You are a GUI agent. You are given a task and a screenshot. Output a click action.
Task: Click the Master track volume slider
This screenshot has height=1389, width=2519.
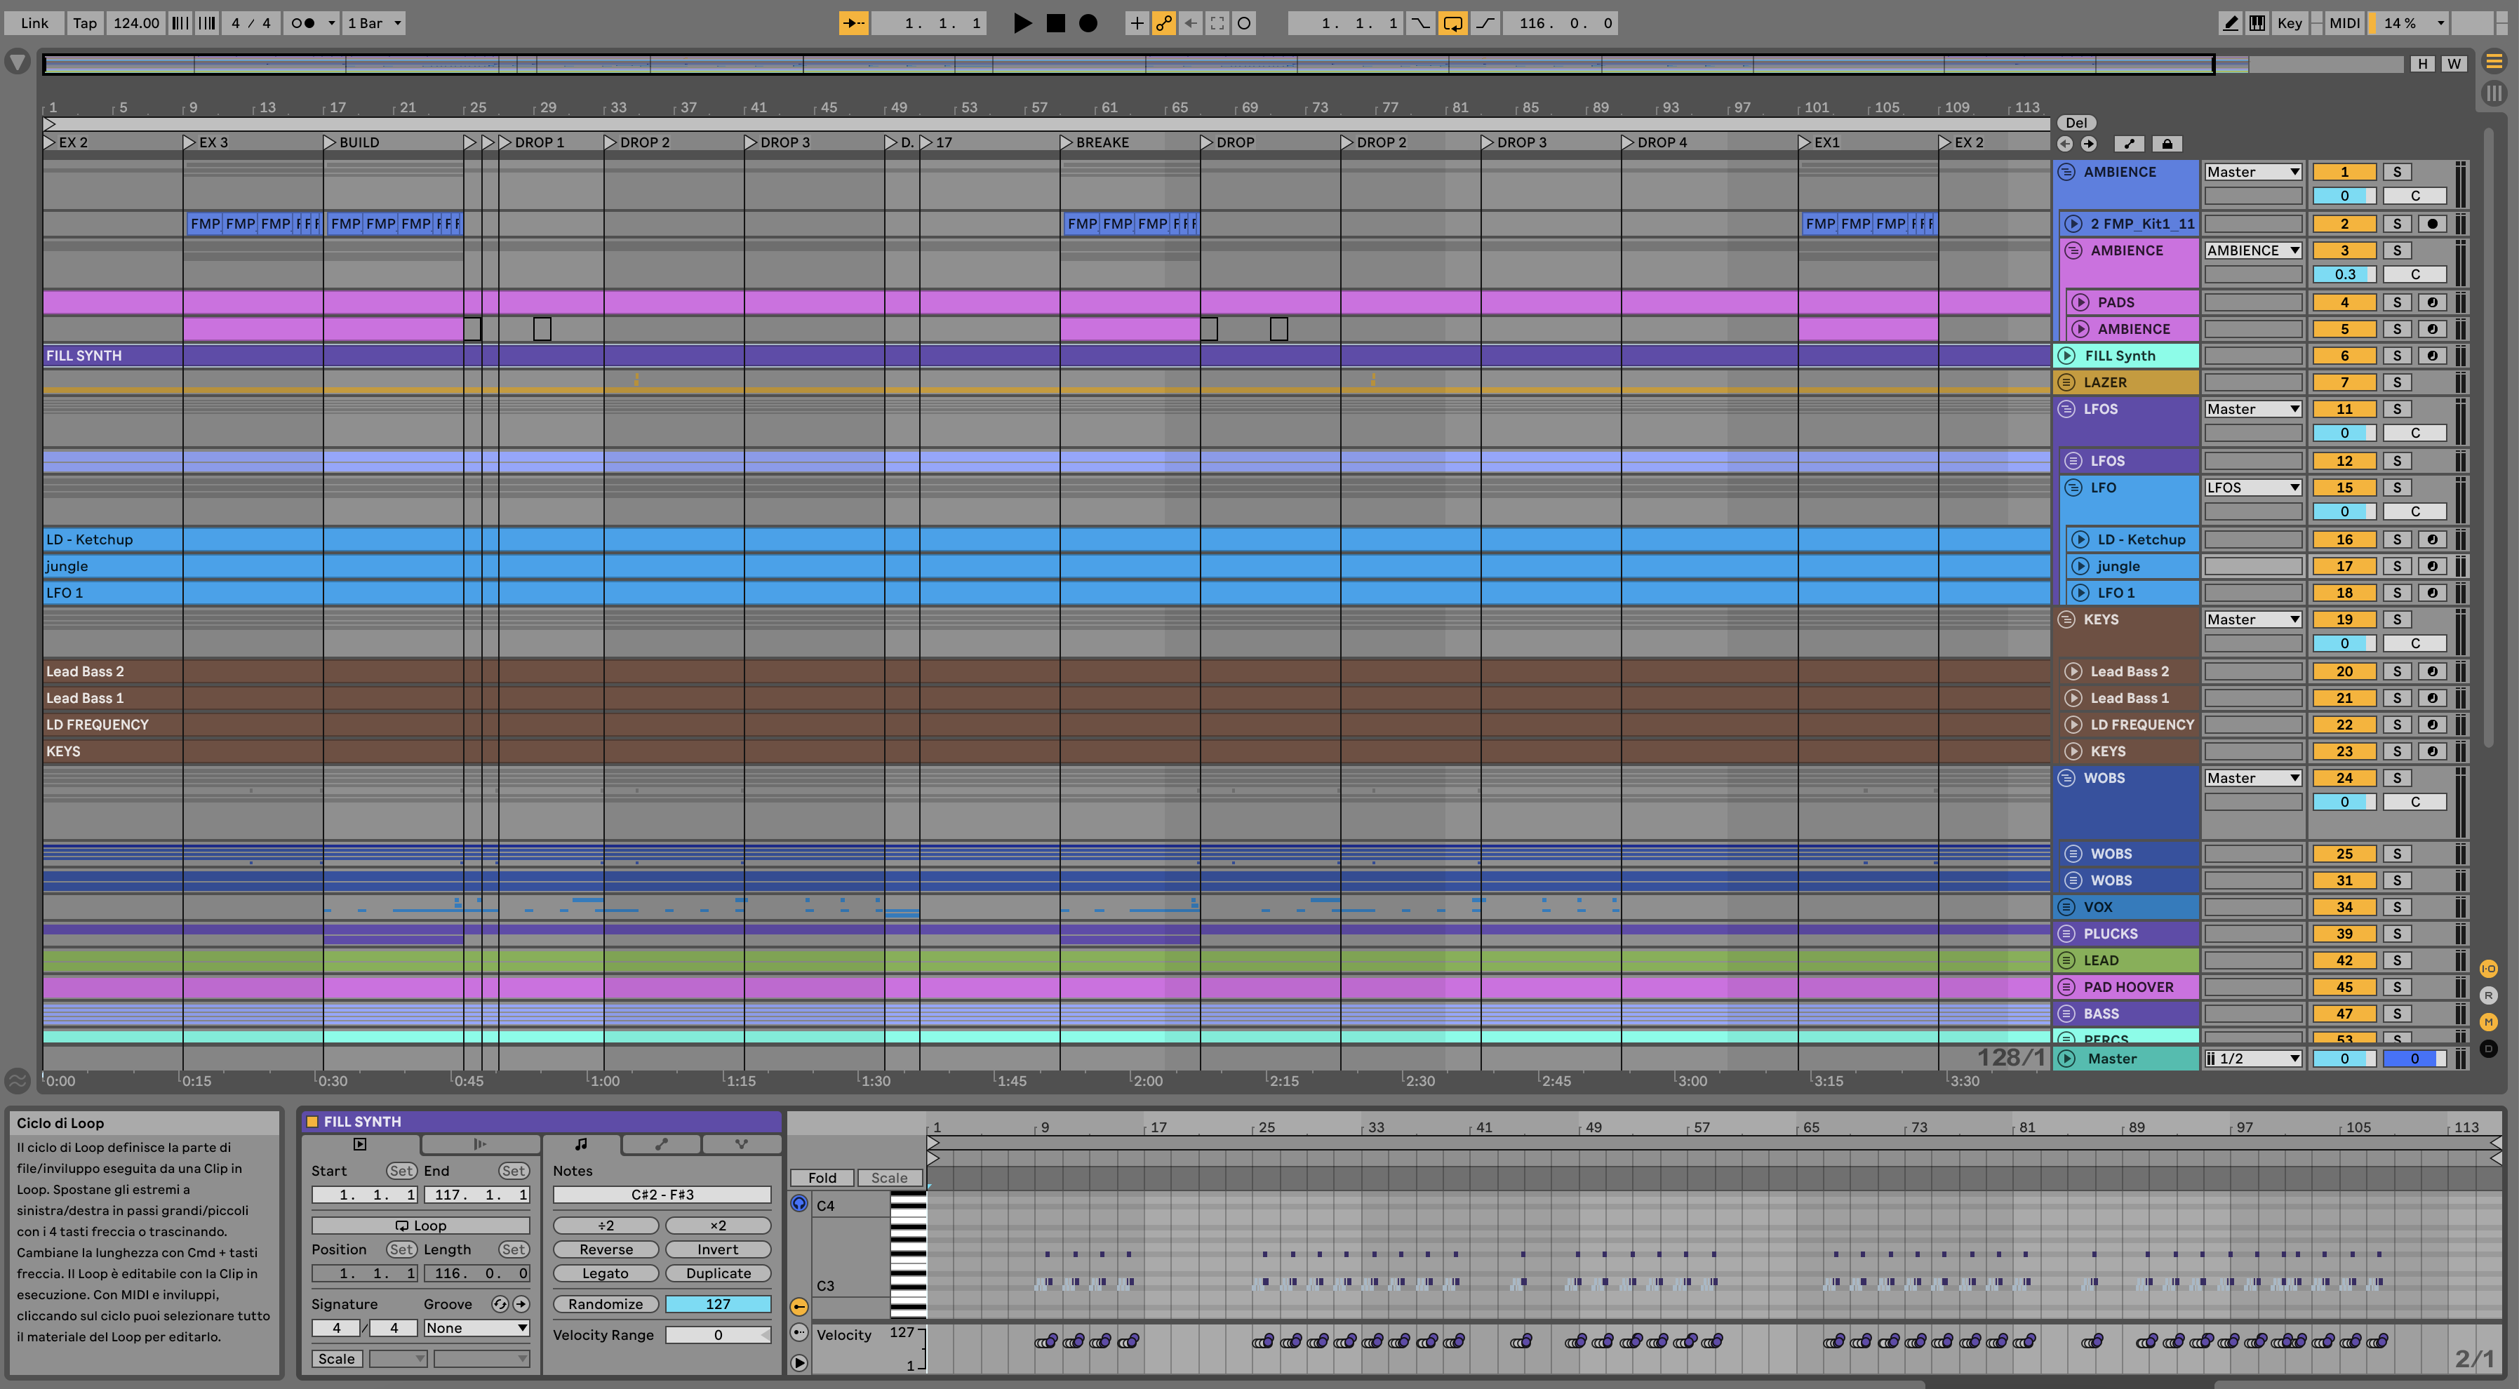click(x=2344, y=1059)
